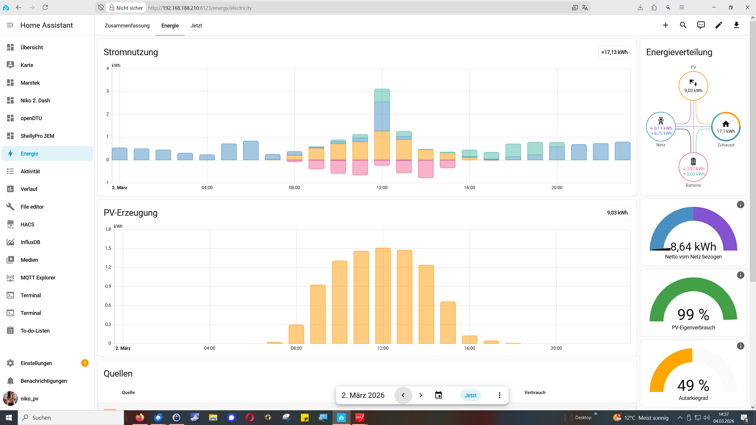Viewport: 756px width, 425px height.
Task: Open the calendar date picker icon
Action: (439, 395)
